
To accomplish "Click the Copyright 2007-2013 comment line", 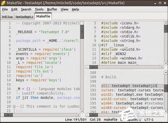I will pyautogui.click(x=48, y=23).
